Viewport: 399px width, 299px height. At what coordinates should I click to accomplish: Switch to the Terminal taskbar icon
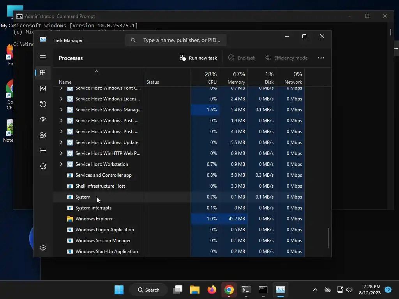[x=246, y=290]
